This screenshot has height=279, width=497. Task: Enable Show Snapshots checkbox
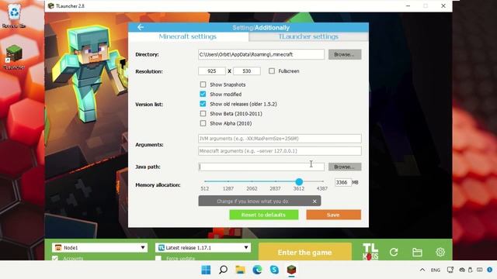click(x=203, y=84)
